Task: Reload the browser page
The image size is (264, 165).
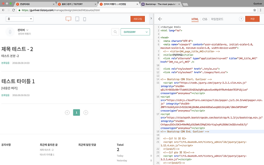Action: [14, 10]
